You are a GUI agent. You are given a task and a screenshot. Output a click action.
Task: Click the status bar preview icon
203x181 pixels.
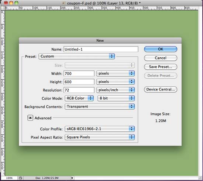pos(20,178)
